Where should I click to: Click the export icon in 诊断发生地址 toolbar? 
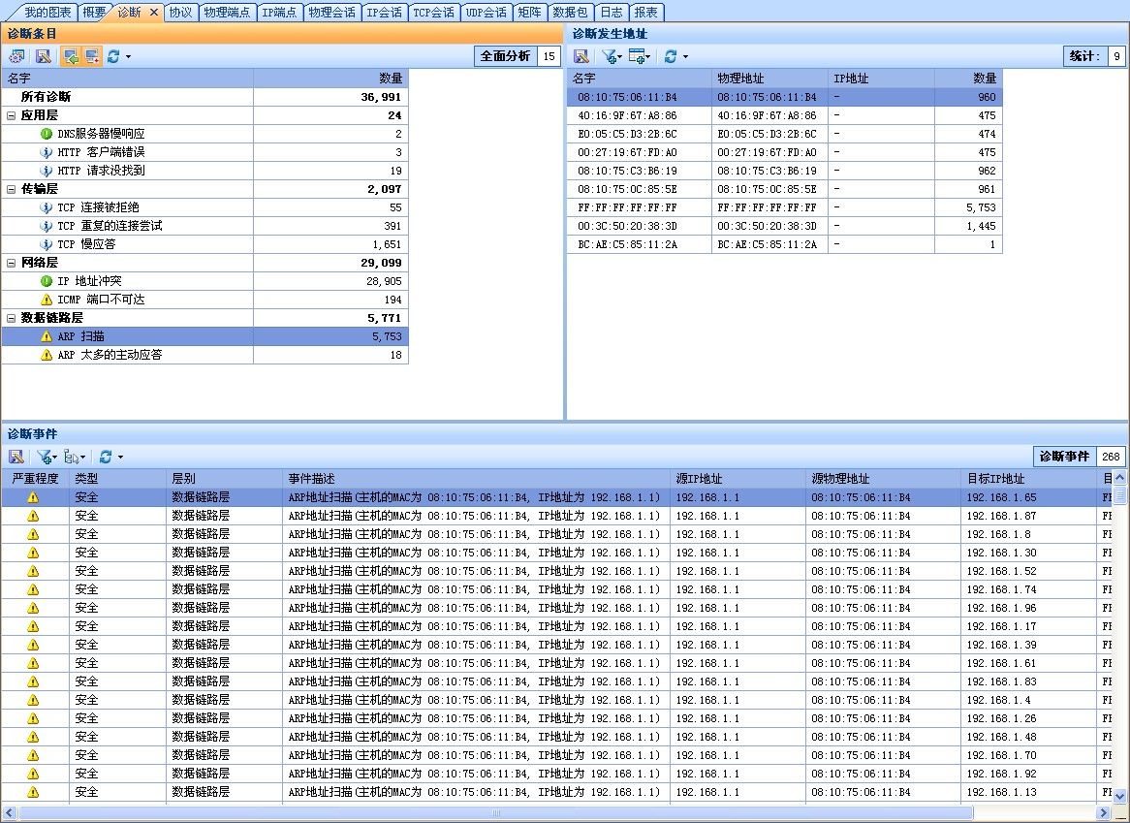(581, 56)
